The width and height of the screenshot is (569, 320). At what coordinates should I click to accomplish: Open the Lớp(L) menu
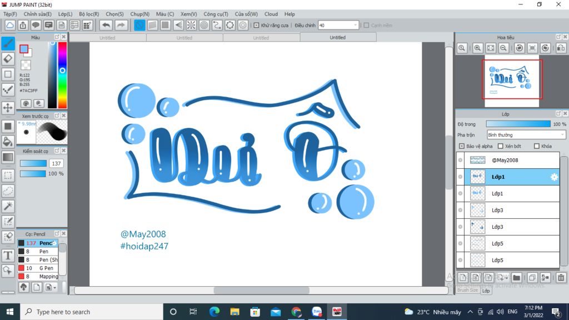(x=66, y=14)
